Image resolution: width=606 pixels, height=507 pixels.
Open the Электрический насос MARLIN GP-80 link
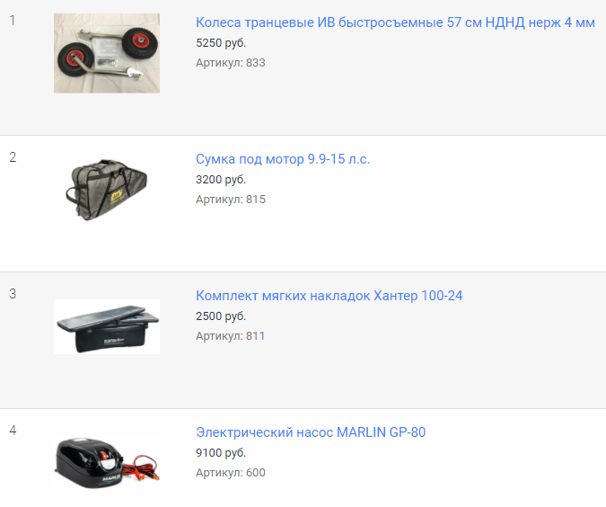(311, 432)
